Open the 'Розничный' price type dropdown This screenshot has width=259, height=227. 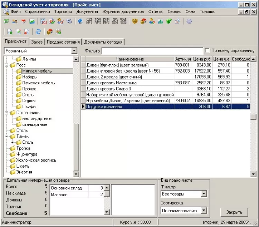coord(74,51)
